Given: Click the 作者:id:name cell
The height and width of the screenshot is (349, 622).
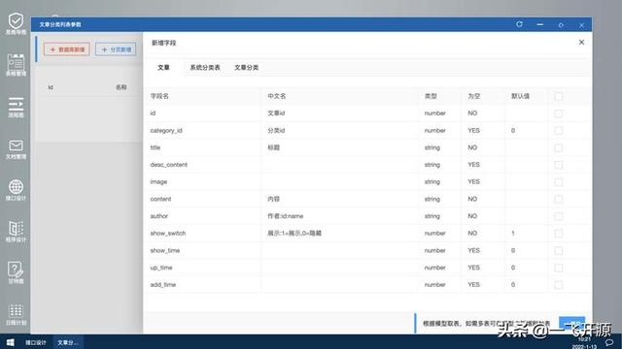Looking at the screenshot, I should (285, 216).
